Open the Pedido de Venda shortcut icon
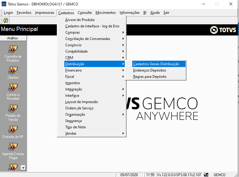The width and height of the screenshot is (239, 177). pyautogui.click(x=13, y=108)
